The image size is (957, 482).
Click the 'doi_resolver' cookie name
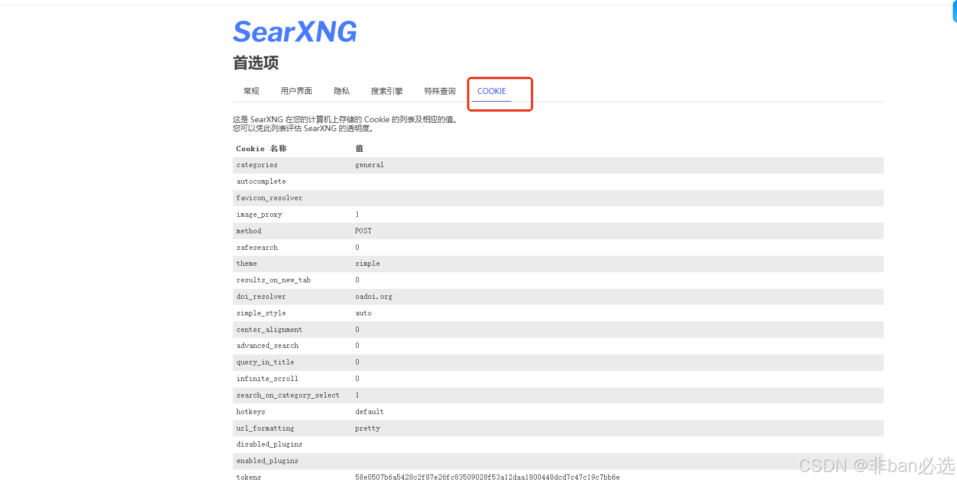pyautogui.click(x=261, y=297)
